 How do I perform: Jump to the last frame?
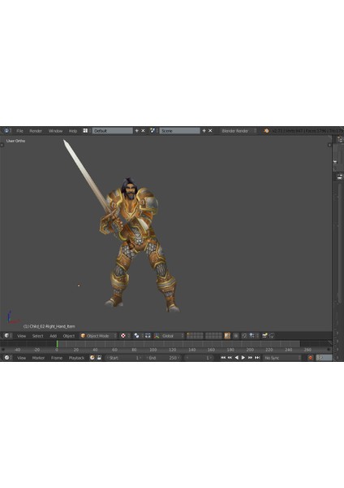click(x=257, y=358)
